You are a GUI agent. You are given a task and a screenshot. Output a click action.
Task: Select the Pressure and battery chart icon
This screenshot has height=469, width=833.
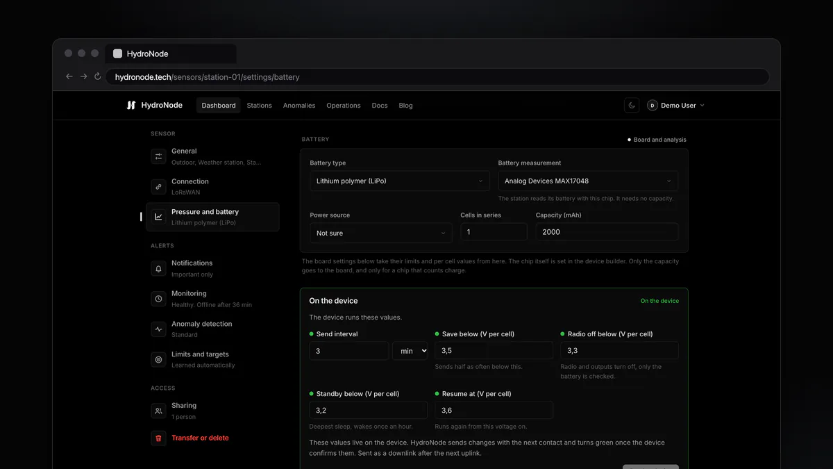[158, 217]
